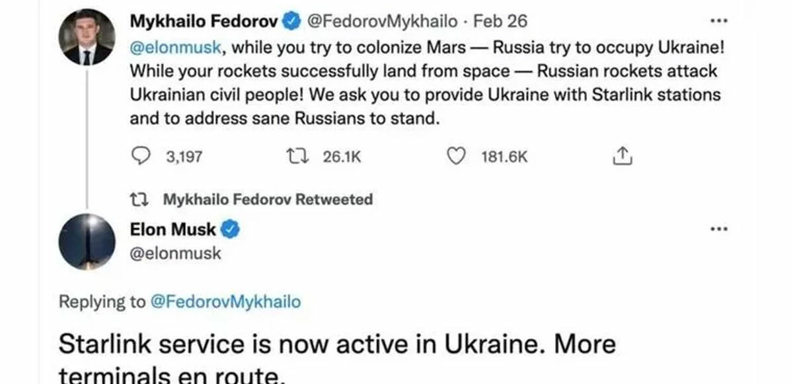Open the 'Mykhailo Fedorov Retweeted' label
This screenshot has width=793, height=384.
(x=267, y=199)
